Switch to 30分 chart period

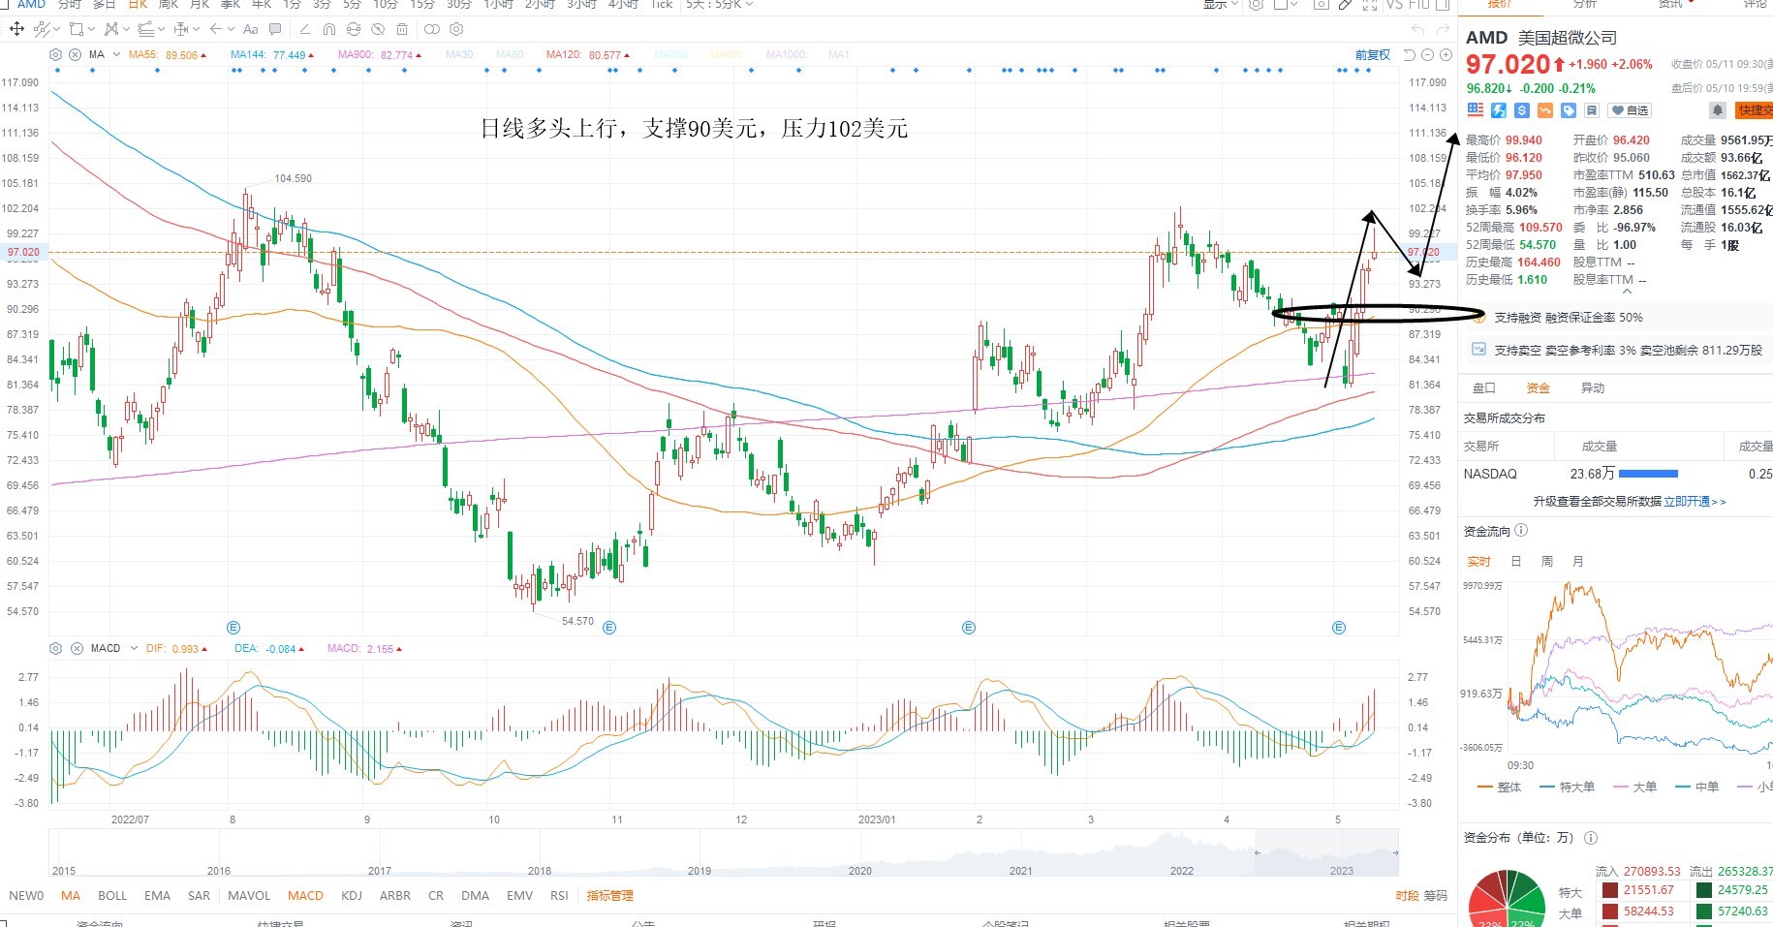pyautogui.click(x=458, y=5)
